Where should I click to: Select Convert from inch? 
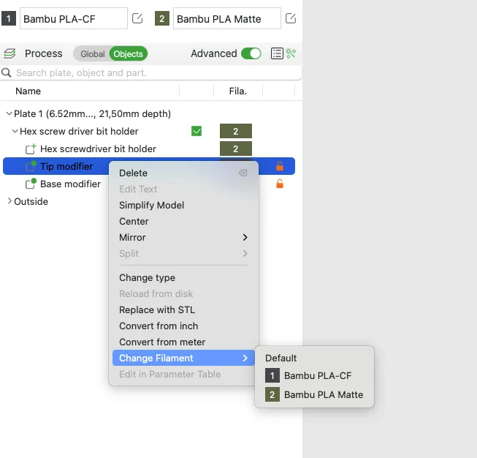click(x=183, y=326)
